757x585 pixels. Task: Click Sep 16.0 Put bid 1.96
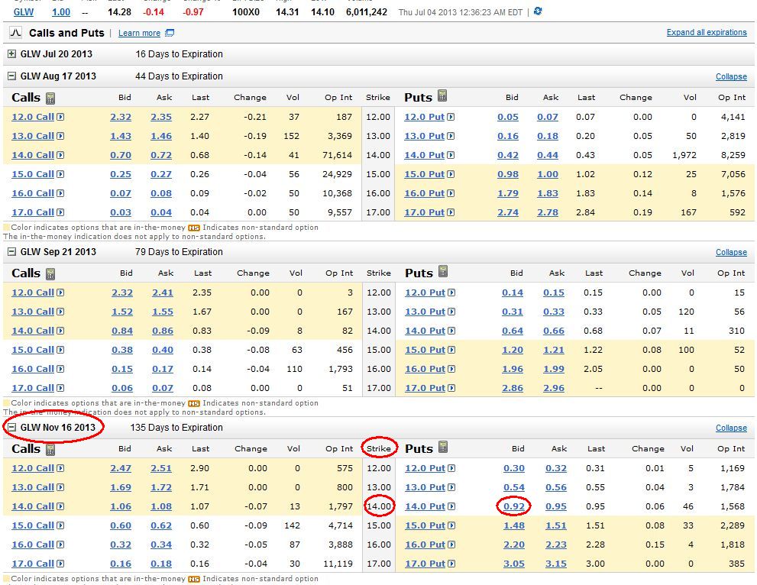pyautogui.click(x=513, y=369)
